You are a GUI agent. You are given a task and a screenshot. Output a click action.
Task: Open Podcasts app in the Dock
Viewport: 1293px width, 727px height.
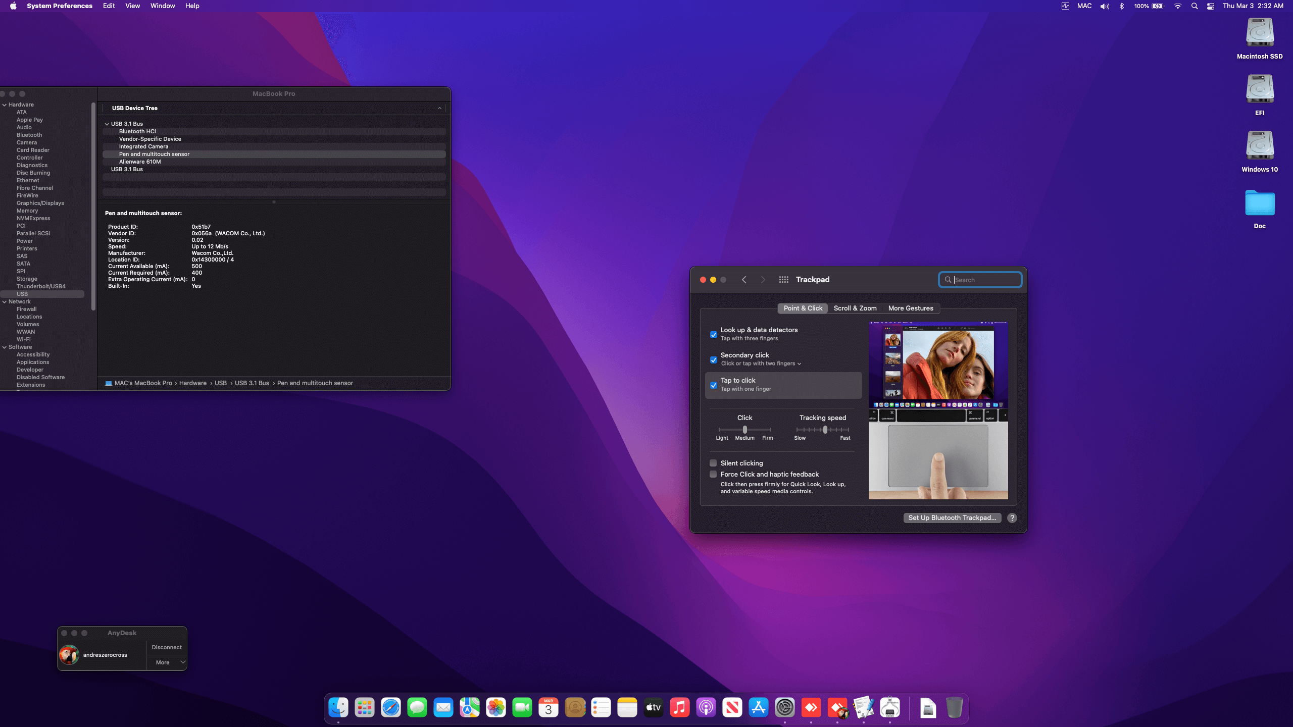coord(706,708)
